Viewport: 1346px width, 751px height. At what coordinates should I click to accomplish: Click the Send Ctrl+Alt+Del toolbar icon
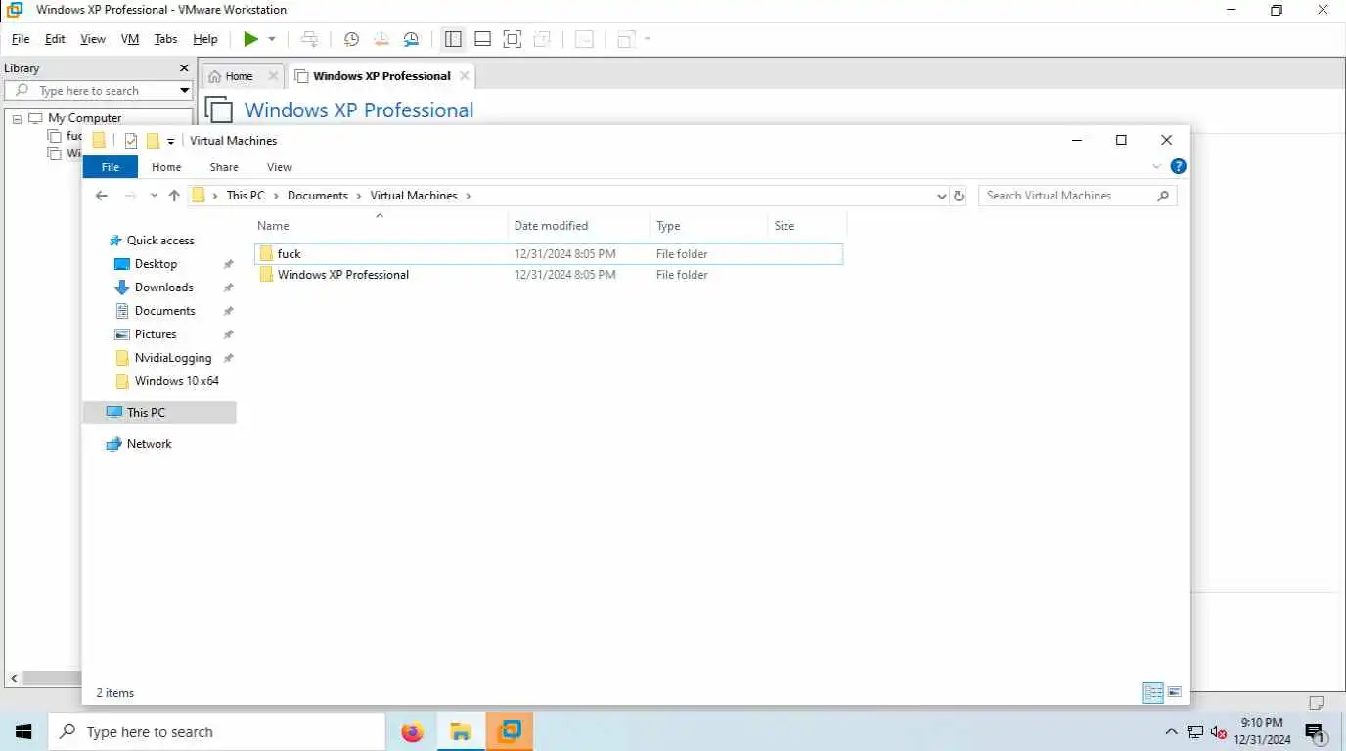309,39
